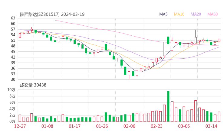Click the chart title 陕西华达[SZ301517] 2024-03-19

pyautogui.click(x=52, y=14)
